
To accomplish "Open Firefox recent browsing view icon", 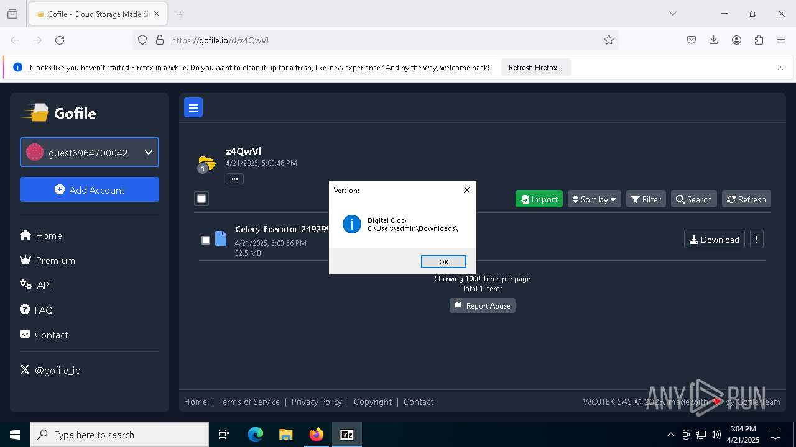I will [12, 14].
